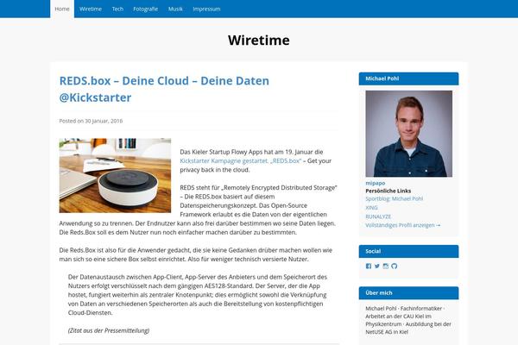Click the Über mich bio text

point(408,320)
